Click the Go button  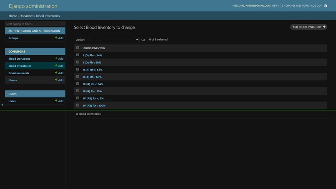coord(143,40)
